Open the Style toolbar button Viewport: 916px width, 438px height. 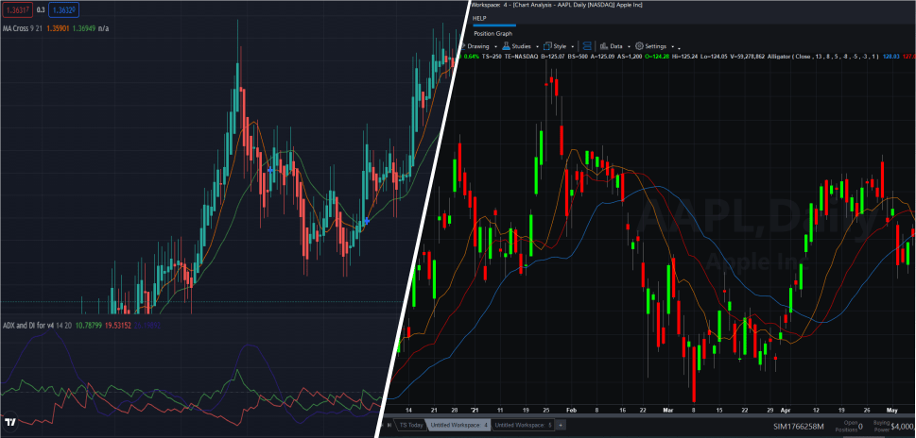[x=559, y=46]
